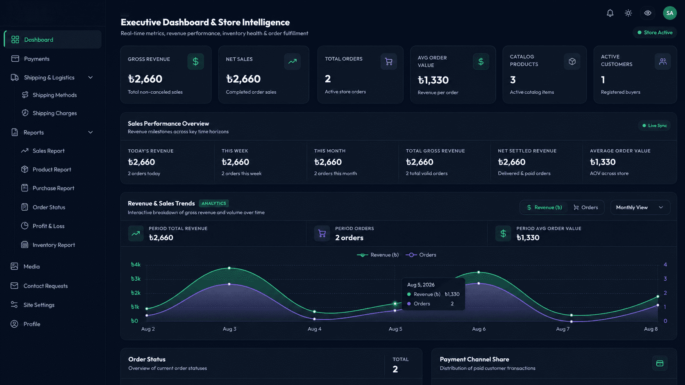Click the Reports document icon

[x=15, y=132]
